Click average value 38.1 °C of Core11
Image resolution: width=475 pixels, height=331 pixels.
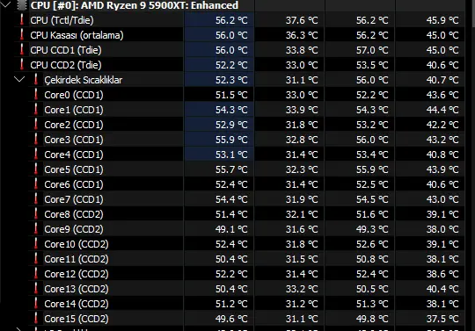(x=442, y=259)
